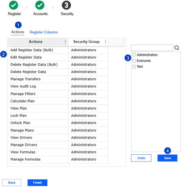
Task: Select the View Formulas row
Action: pos(58,152)
